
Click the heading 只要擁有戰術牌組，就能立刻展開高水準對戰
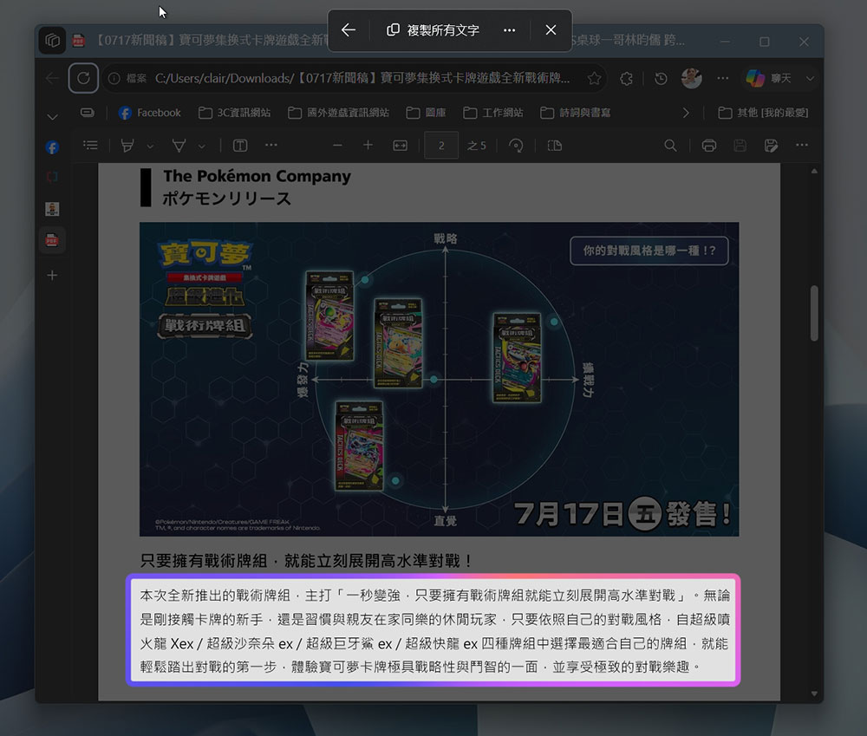point(307,561)
